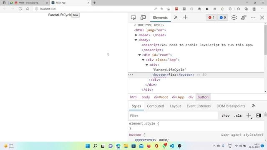Collapse the inner div node
267x150 pixels.
(x=147, y=65)
